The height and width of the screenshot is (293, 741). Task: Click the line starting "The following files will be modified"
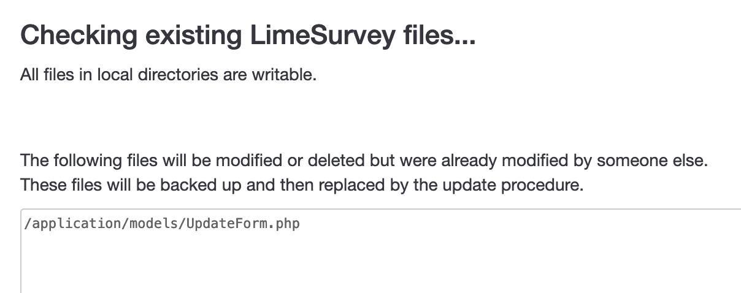[x=364, y=161]
